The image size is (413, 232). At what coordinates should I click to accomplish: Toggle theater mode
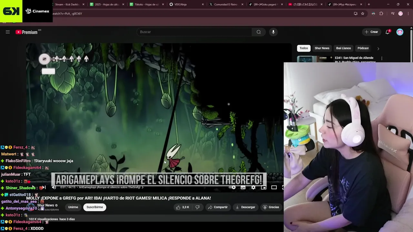coord(274,187)
